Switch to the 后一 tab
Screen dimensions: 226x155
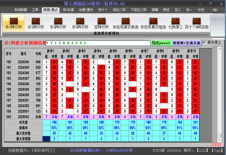pyautogui.click(x=189, y=10)
